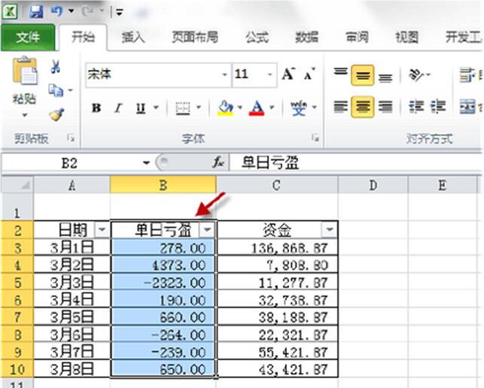The height and width of the screenshot is (388, 484).
Task: Increase font size with larger A icon
Action: coord(288,74)
